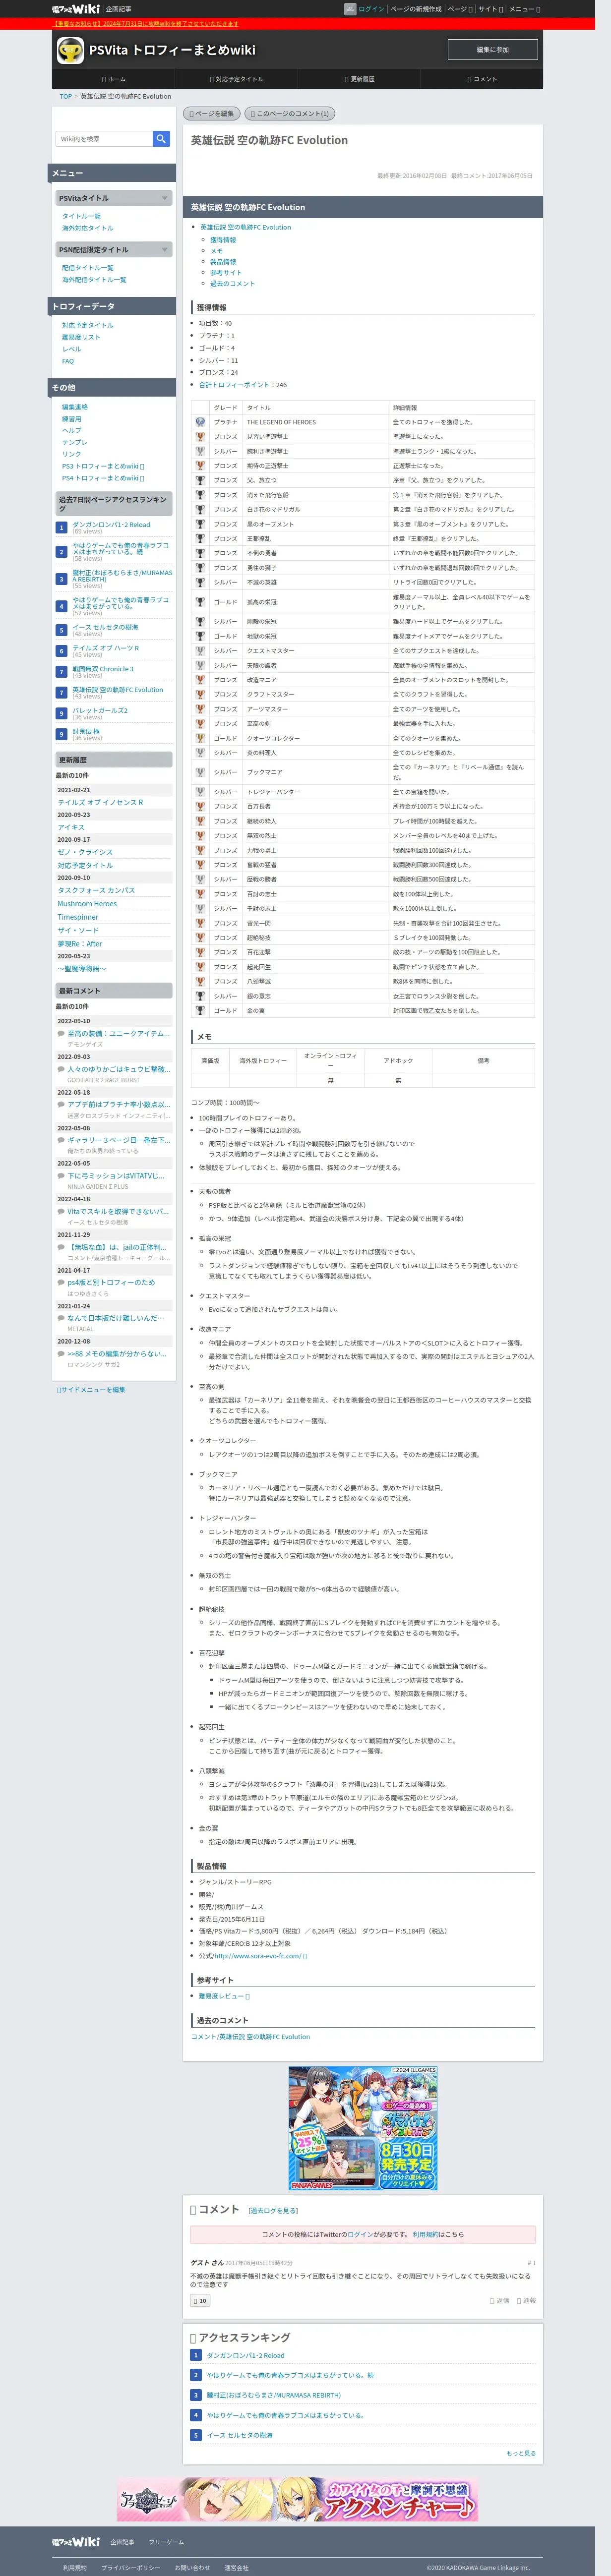Jump to 獲得情報 in table of contents
611x2576 pixels.
223,240
